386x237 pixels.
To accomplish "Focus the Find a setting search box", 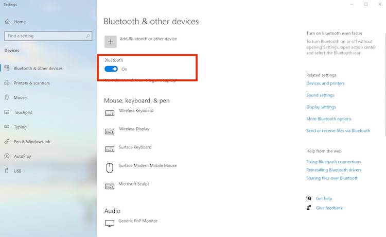I will pyautogui.click(x=48, y=36).
